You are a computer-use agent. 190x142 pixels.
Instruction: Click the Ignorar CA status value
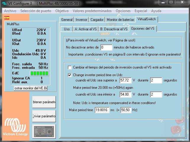[x=41, y=78]
